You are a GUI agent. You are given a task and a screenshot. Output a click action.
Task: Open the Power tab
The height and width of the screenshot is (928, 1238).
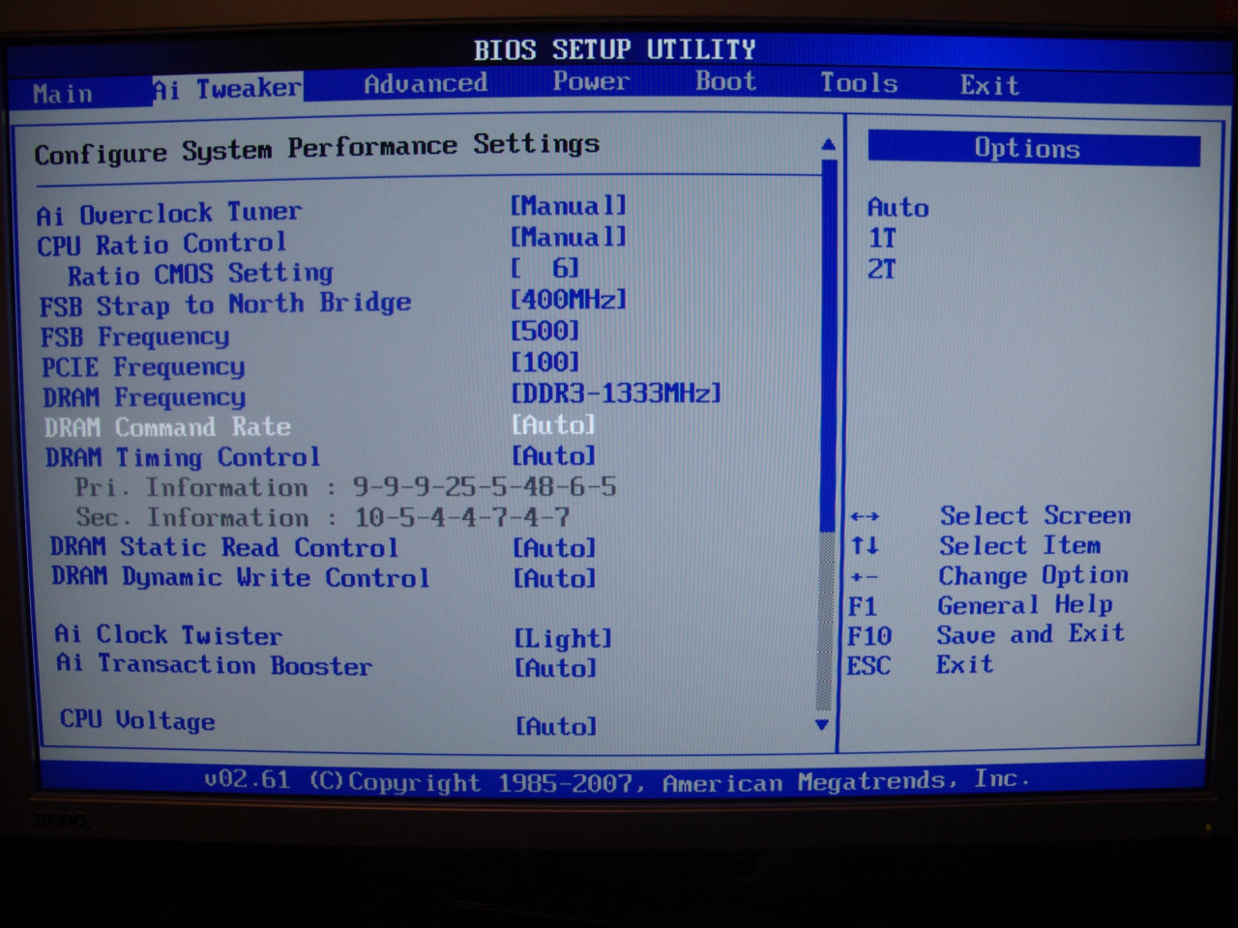click(591, 82)
